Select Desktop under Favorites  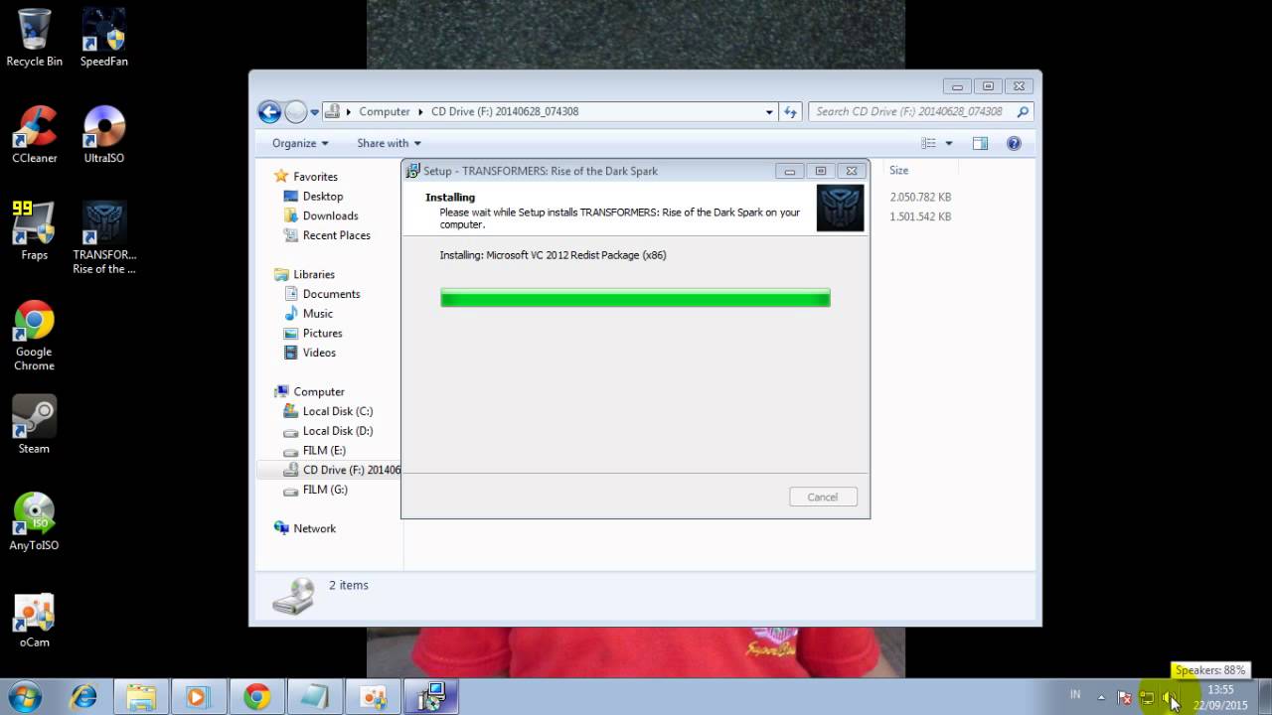[323, 197]
